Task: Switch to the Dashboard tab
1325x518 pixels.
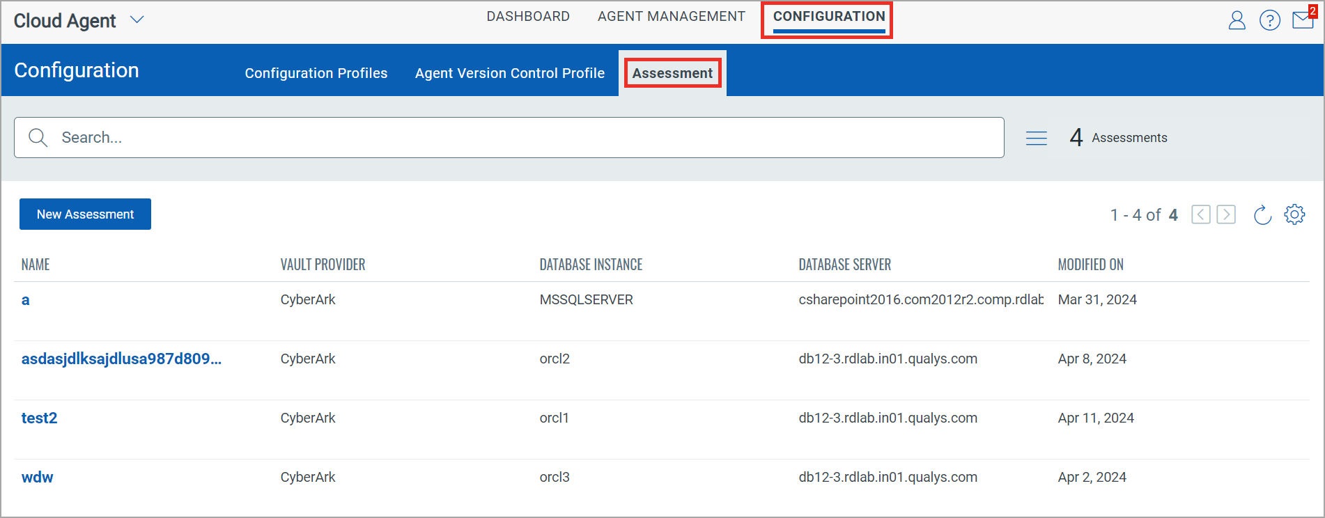Action: [x=528, y=16]
